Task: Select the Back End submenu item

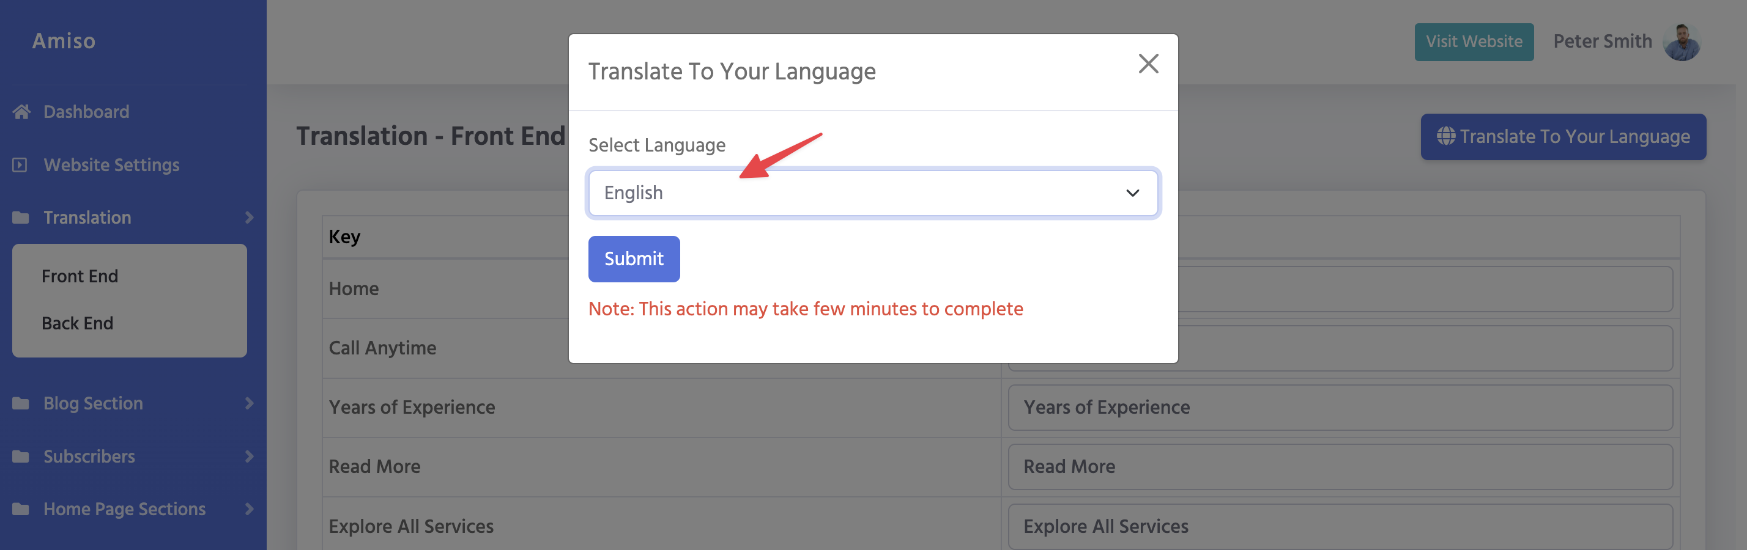Action: click(x=77, y=323)
